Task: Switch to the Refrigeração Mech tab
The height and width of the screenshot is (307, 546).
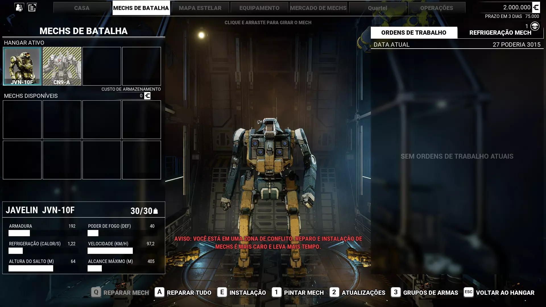Action: point(500,33)
